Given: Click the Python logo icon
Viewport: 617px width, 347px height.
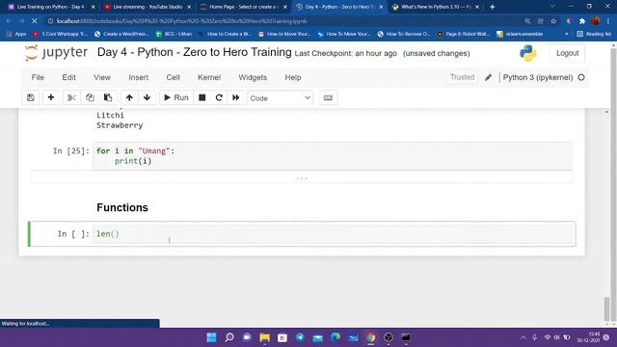Looking at the screenshot, I should click(527, 53).
